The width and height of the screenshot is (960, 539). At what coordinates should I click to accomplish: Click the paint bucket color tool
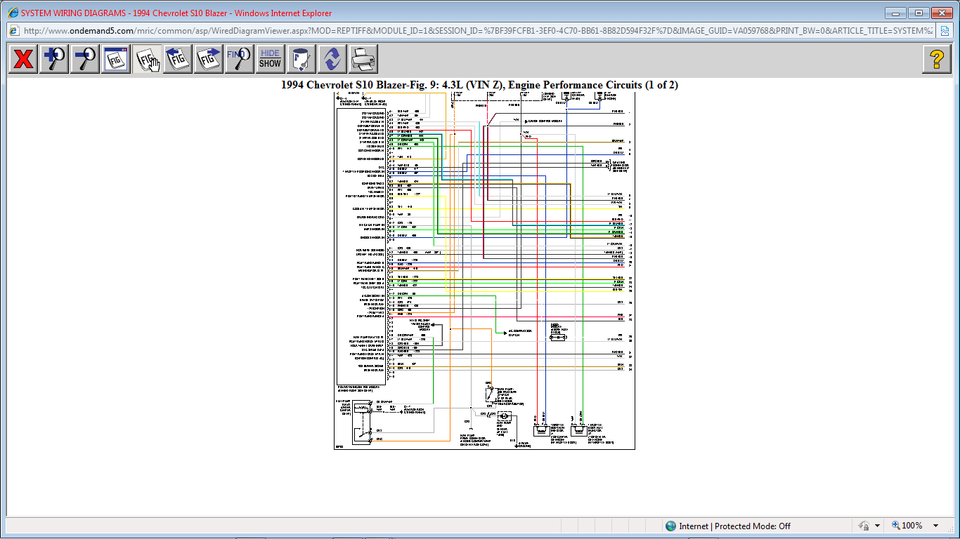[301, 59]
